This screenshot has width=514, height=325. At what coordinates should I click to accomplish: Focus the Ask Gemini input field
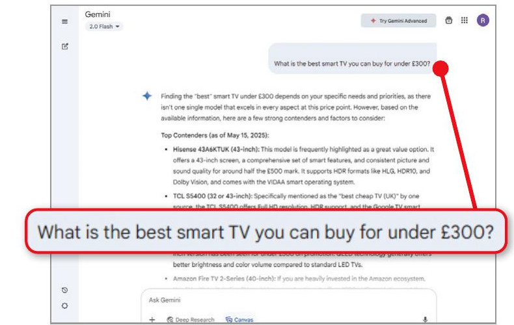(x=288, y=300)
